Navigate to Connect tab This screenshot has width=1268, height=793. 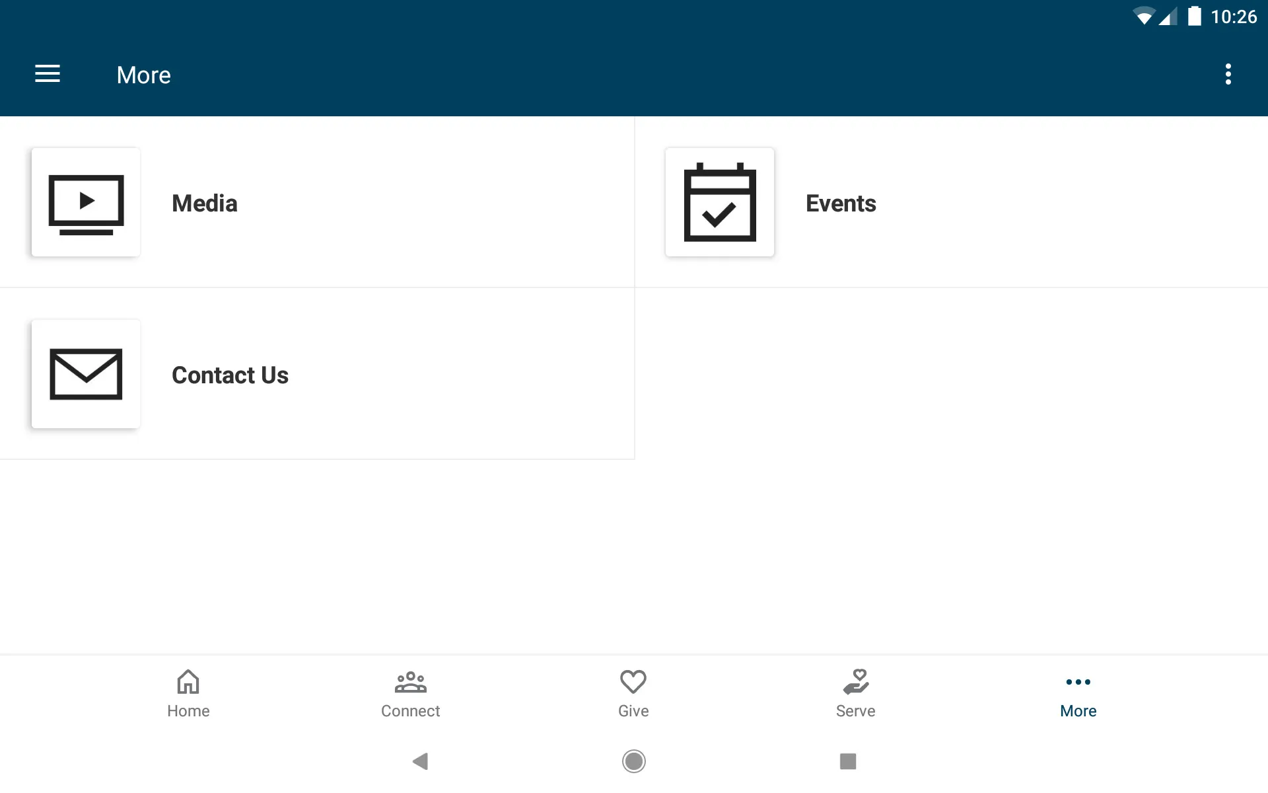tap(410, 693)
